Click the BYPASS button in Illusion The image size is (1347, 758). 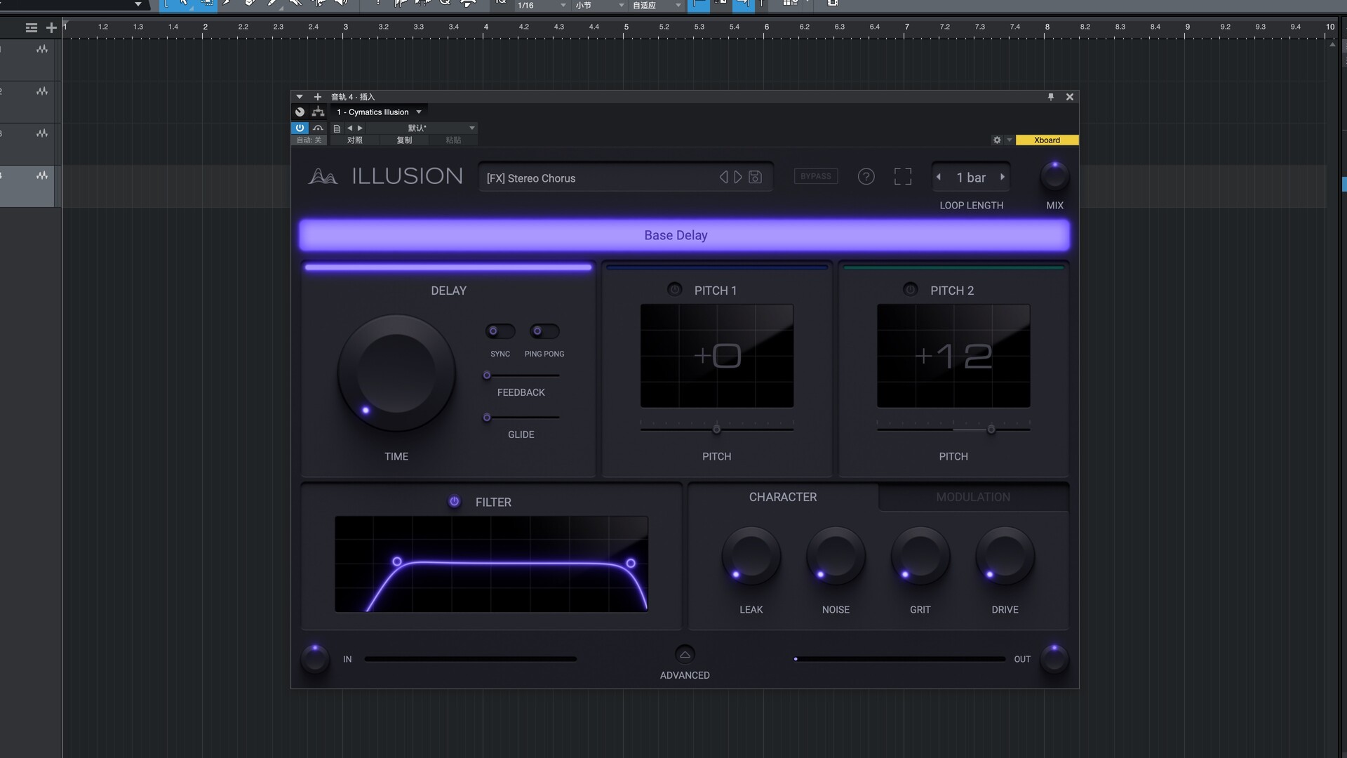point(816,176)
